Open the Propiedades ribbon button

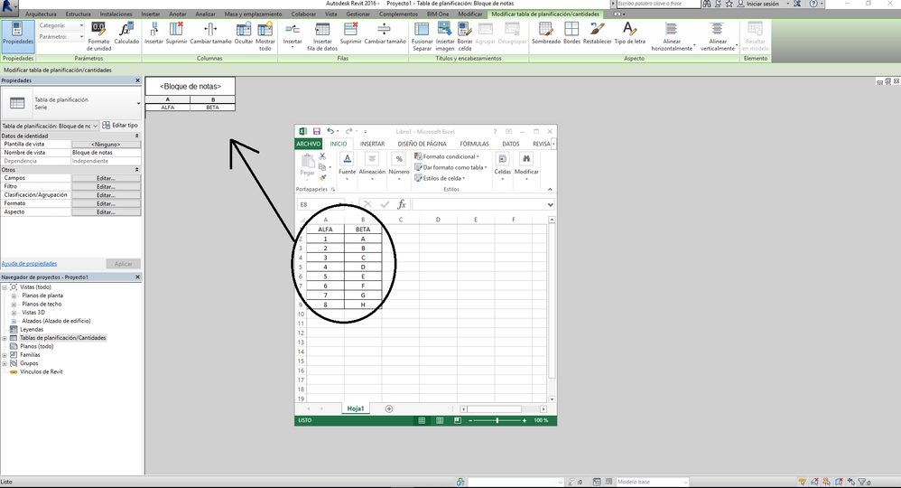tap(17, 34)
